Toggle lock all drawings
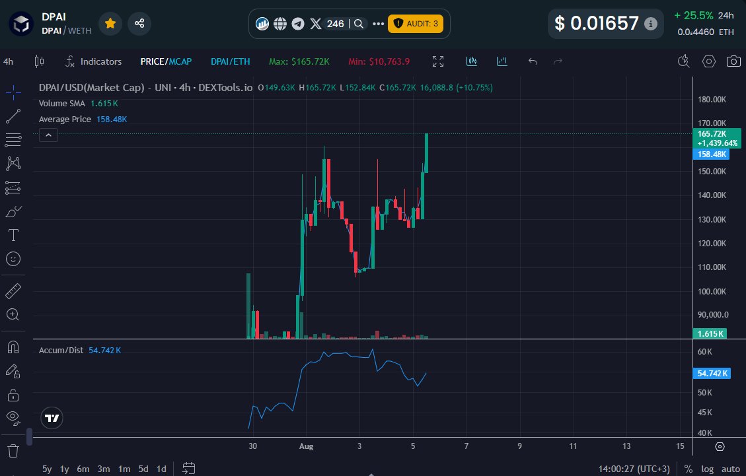This screenshot has height=476, width=746. [x=13, y=395]
